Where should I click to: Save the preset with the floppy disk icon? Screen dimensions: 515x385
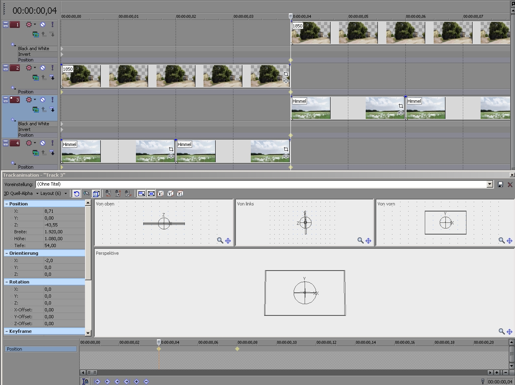pos(500,184)
